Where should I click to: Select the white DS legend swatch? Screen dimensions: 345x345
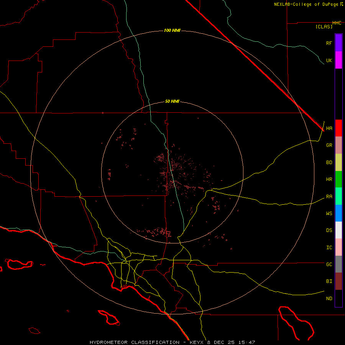point(338,230)
